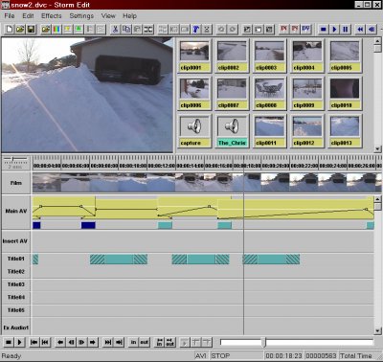383x362 pixels.
Task: Select the clip0008 patio furniture thumbnail
Action: [x=269, y=94]
